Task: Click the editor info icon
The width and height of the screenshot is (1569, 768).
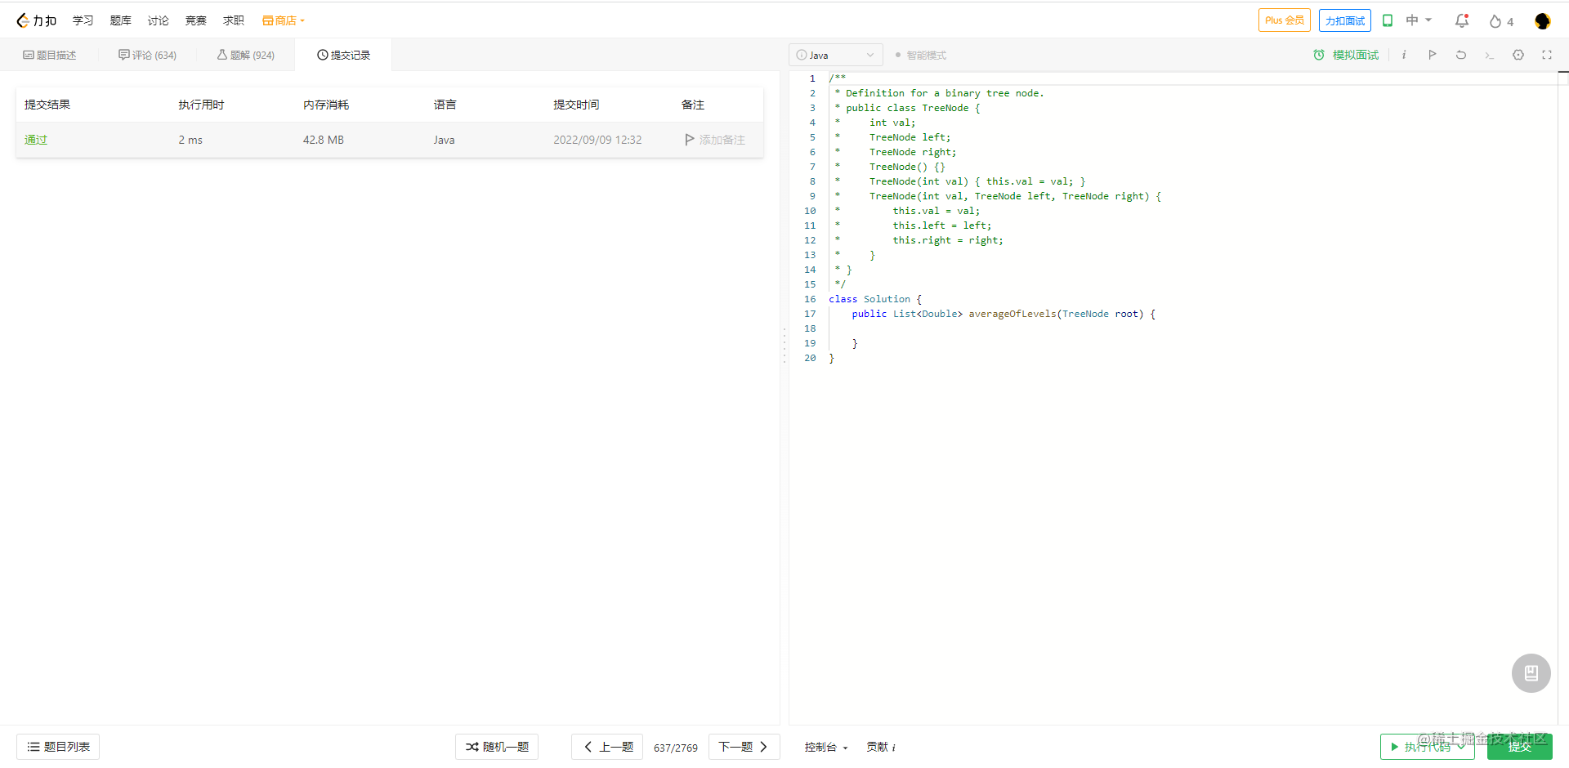Action: pyautogui.click(x=1404, y=55)
